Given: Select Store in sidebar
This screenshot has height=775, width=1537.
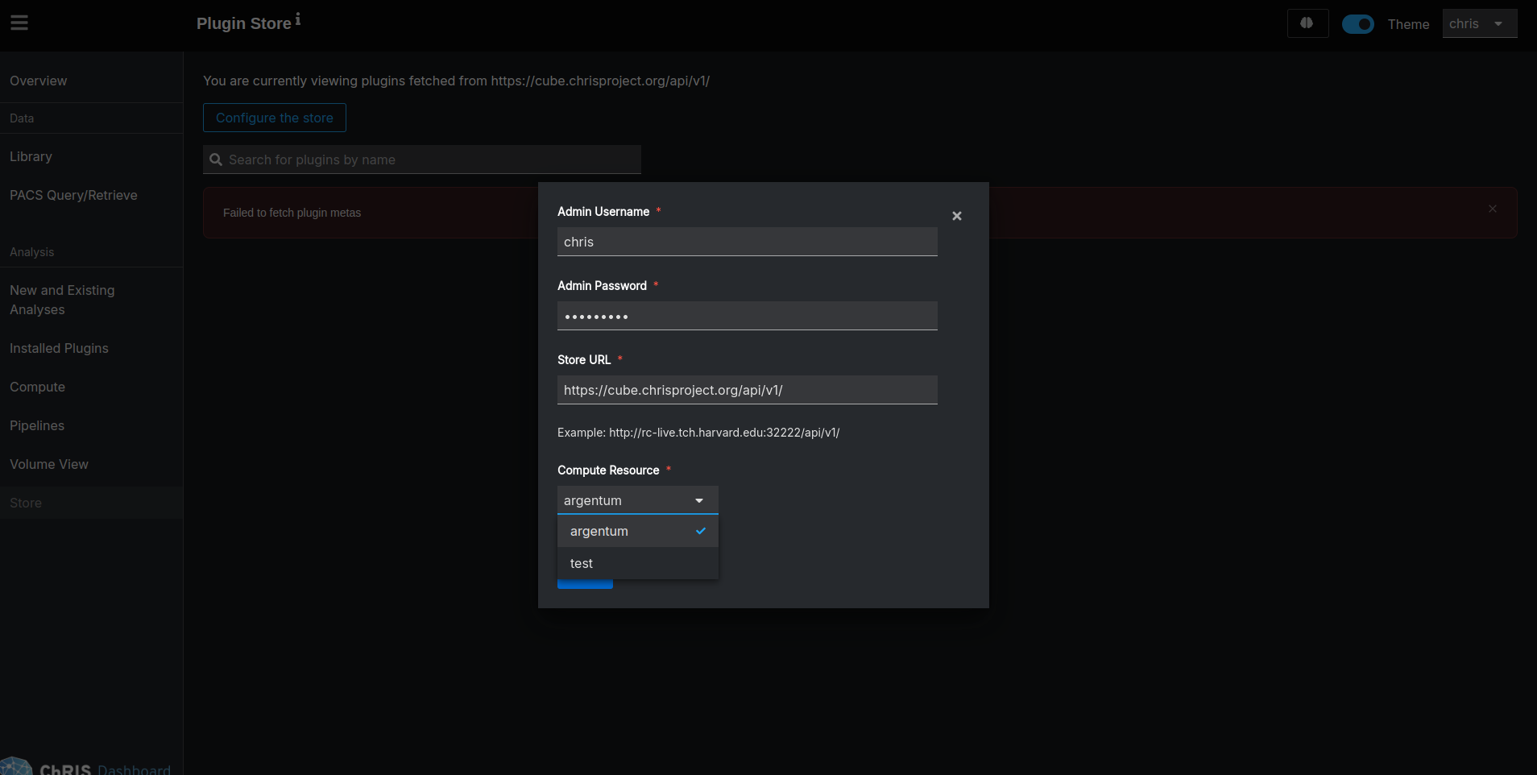Looking at the screenshot, I should point(92,503).
